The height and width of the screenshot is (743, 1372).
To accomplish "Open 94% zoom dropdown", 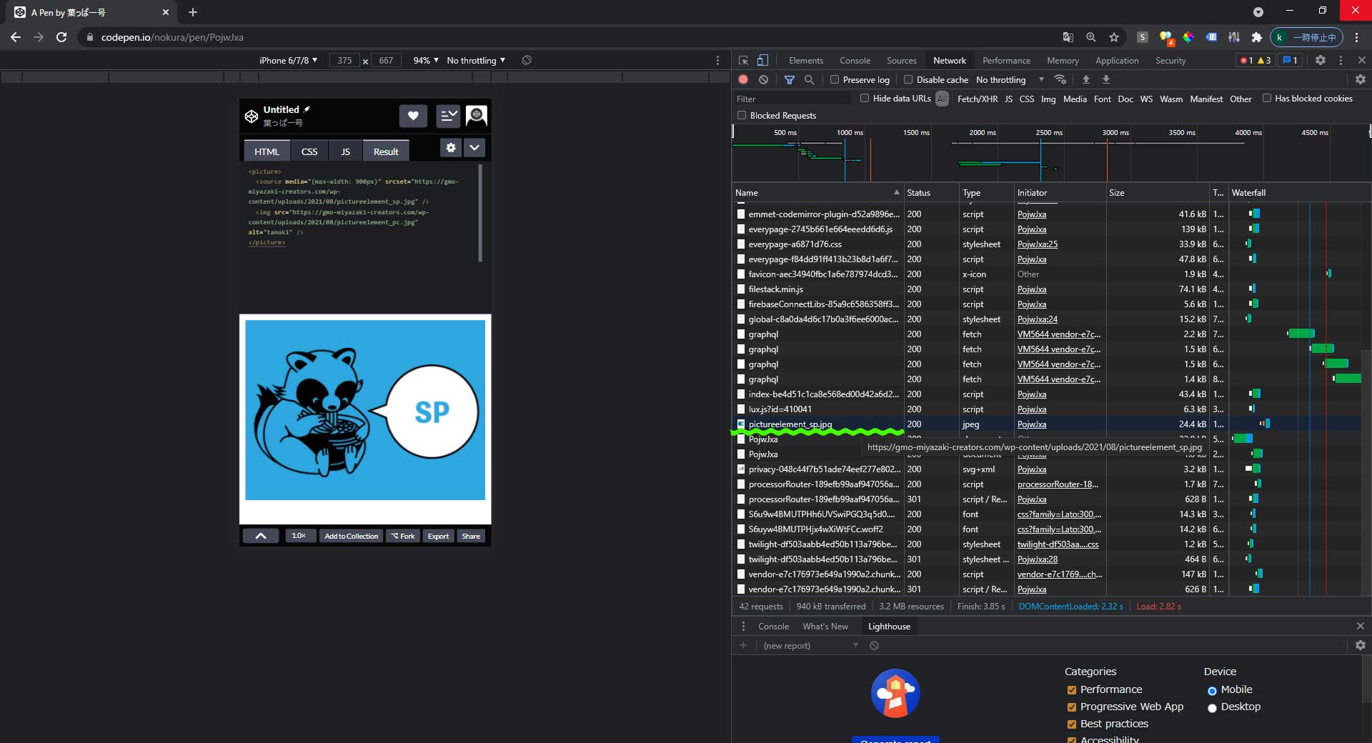I will point(426,61).
